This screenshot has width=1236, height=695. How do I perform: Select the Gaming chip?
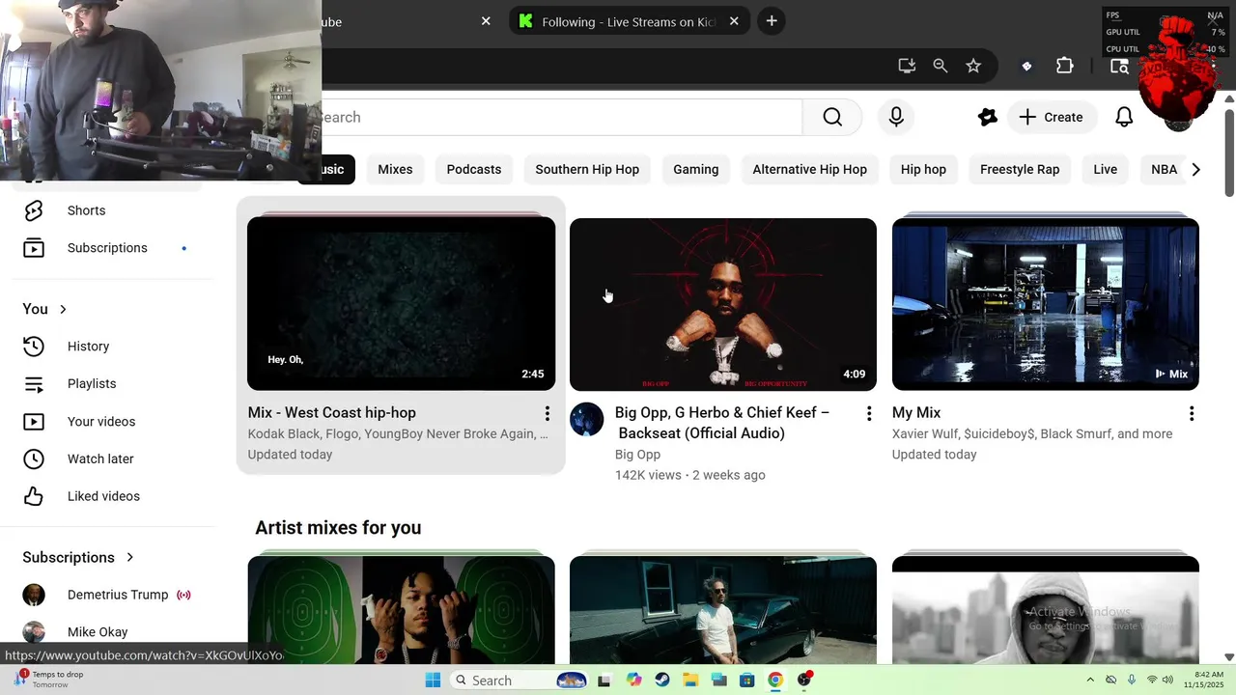pyautogui.click(x=696, y=169)
